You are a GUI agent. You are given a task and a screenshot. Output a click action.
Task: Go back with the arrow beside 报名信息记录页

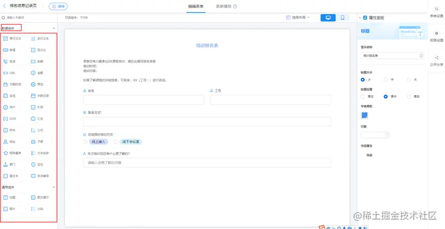click(4, 6)
